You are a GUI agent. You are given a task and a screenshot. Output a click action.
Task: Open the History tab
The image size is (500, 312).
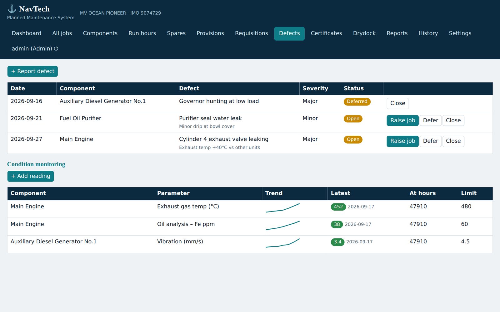pyautogui.click(x=428, y=33)
